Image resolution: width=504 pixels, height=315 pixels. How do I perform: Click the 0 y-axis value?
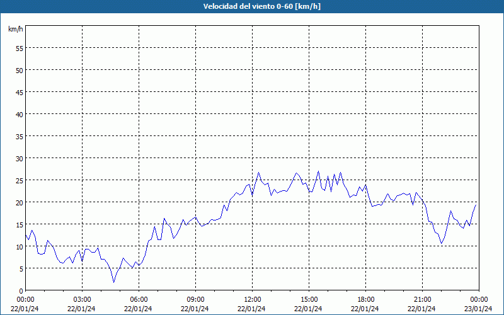click(21, 291)
